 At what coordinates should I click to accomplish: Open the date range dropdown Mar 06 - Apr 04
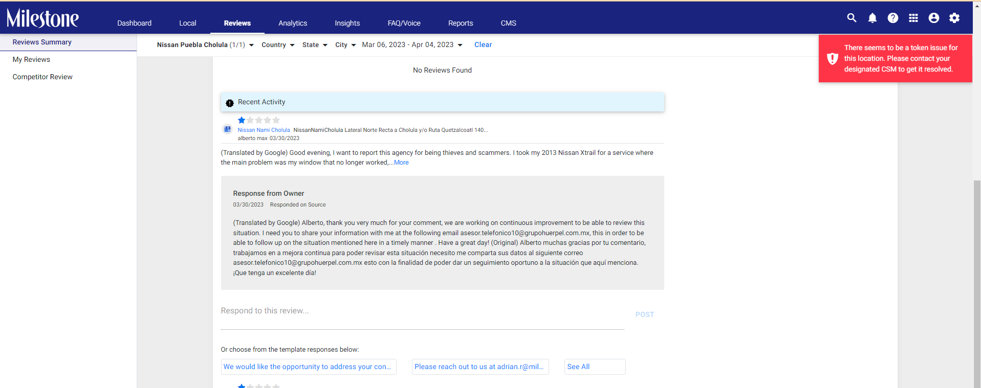coord(412,45)
